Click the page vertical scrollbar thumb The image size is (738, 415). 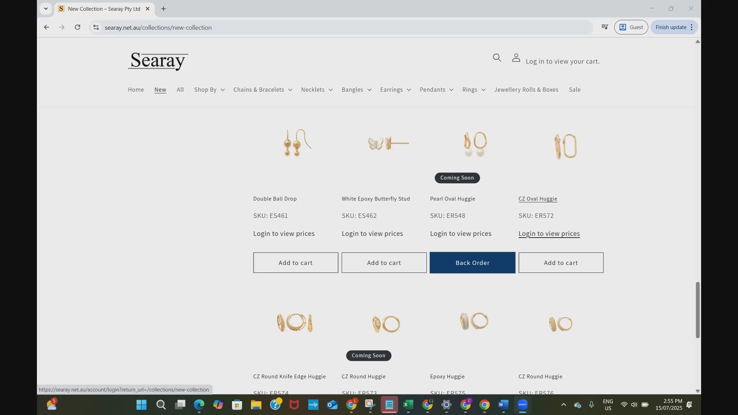click(697, 310)
